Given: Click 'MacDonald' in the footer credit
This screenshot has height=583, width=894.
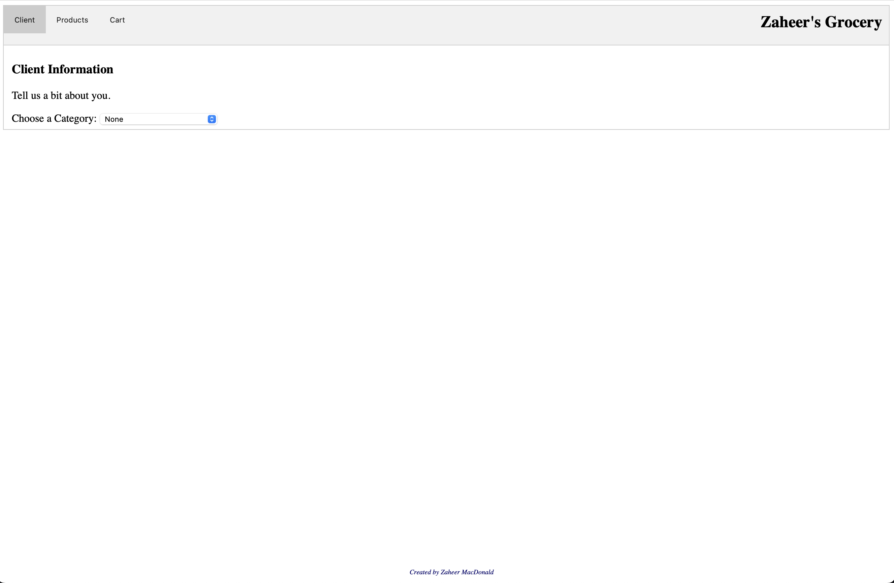Looking at the screenshot, I should coord(477,572).
